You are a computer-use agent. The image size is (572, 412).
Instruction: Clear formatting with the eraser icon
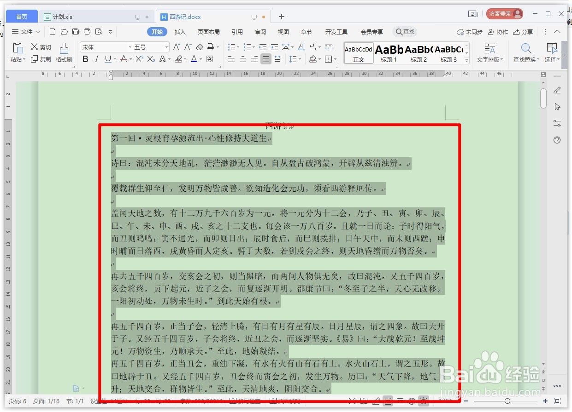coord(199,47)
